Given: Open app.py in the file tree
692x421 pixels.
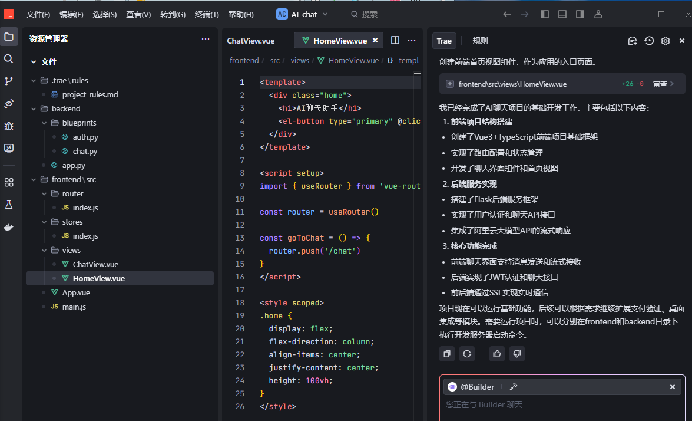Looking at the screenshot, I should click(74, 165).
